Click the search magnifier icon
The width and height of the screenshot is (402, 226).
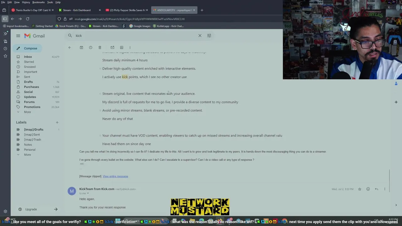coord(70,35)
